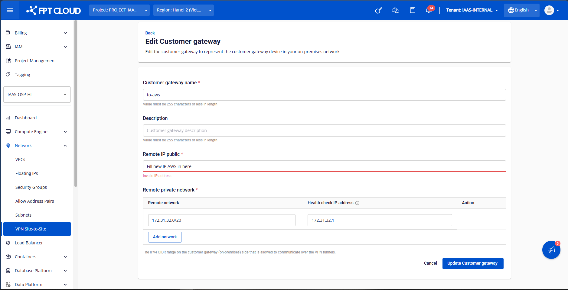
Task: Click Update Customer gateway button
Action: pos(472,263)
